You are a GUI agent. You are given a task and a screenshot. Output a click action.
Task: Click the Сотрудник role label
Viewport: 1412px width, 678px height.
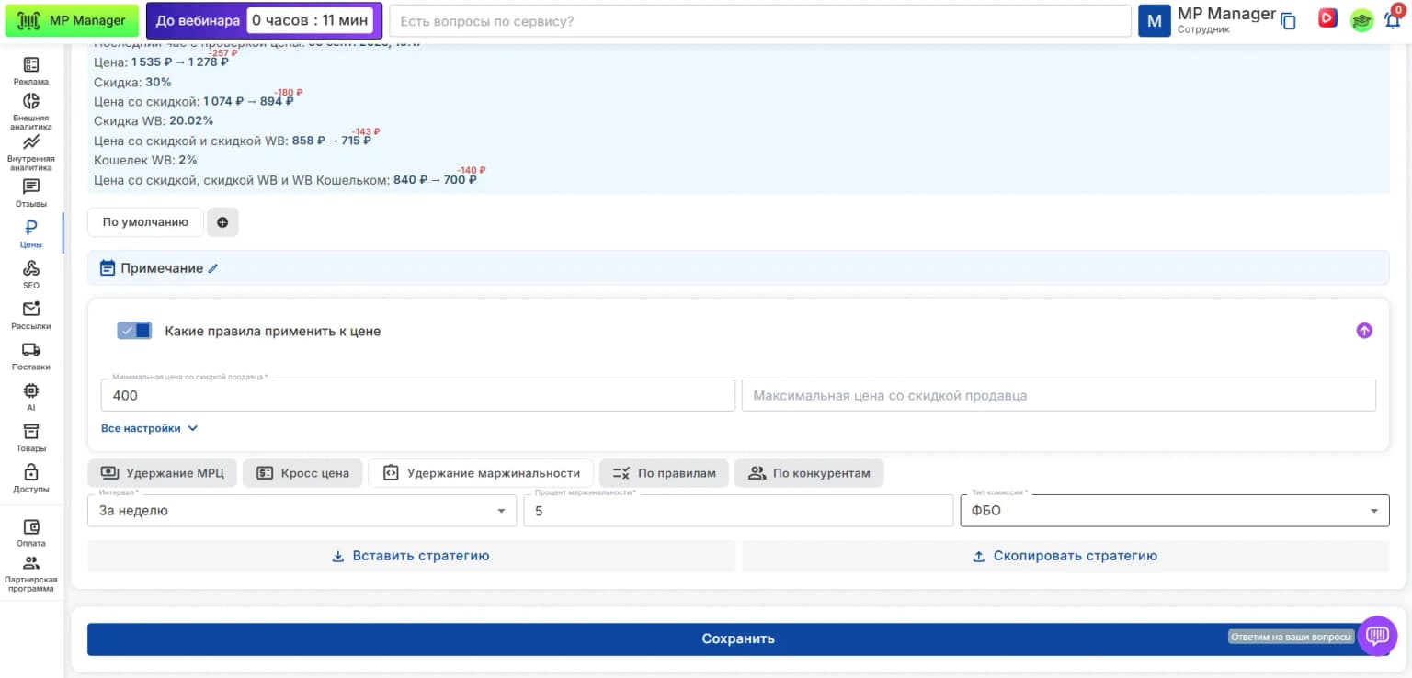pos(1205,29)
